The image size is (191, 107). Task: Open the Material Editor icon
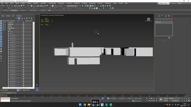(x=98, y=6)
